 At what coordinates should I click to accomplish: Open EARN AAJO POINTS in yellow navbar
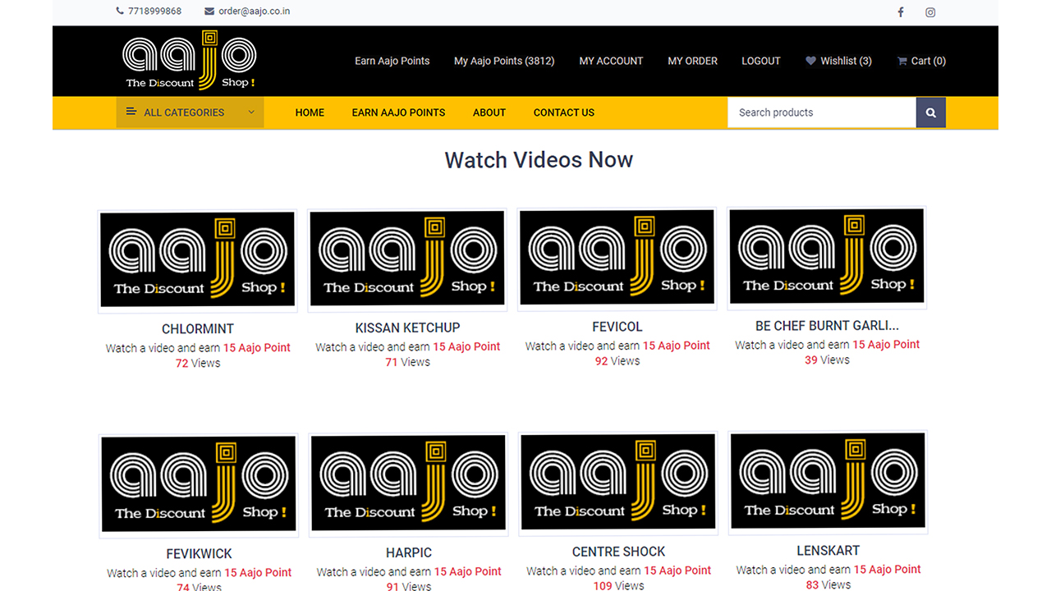point(398,112)
